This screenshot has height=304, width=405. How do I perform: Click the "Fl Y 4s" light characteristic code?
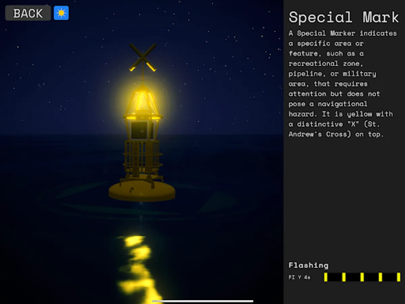click(x=300, y=277)
